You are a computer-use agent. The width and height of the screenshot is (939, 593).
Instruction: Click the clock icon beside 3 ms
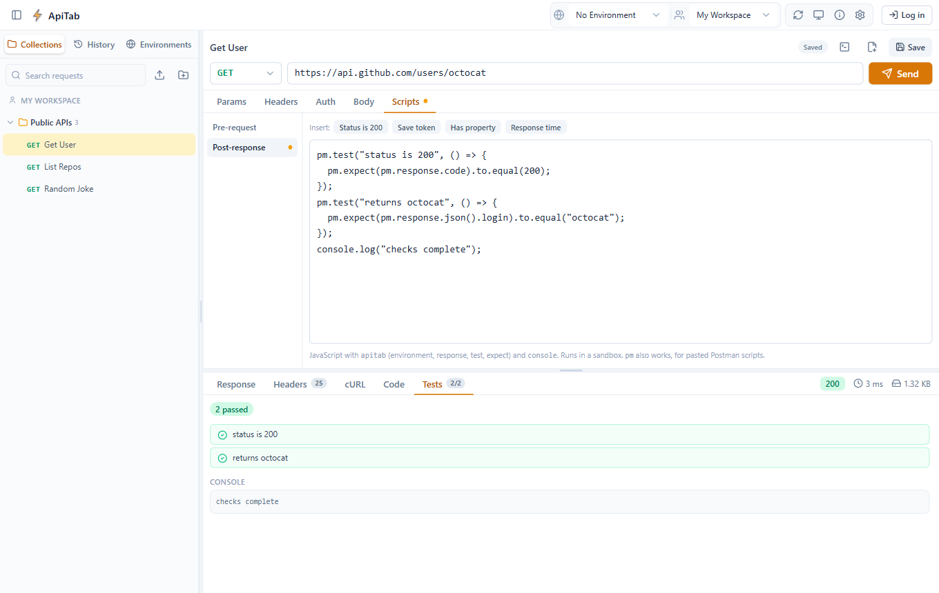click(x=858, y=383)
